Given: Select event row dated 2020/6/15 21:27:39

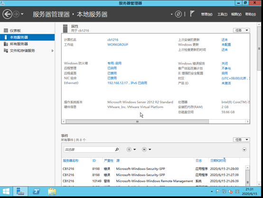Looking at the screenshot, I should coord(153,175).
